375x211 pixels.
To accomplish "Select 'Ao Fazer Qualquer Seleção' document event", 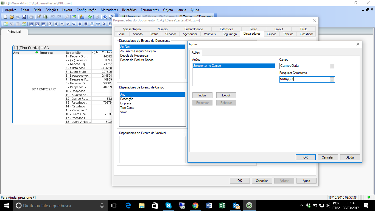I will point(152,51).
